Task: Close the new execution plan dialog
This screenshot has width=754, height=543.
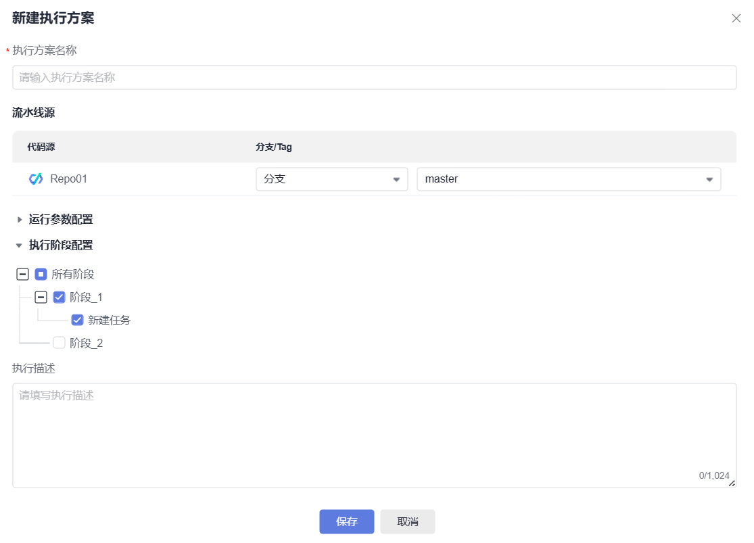Action: coord(736,18)
